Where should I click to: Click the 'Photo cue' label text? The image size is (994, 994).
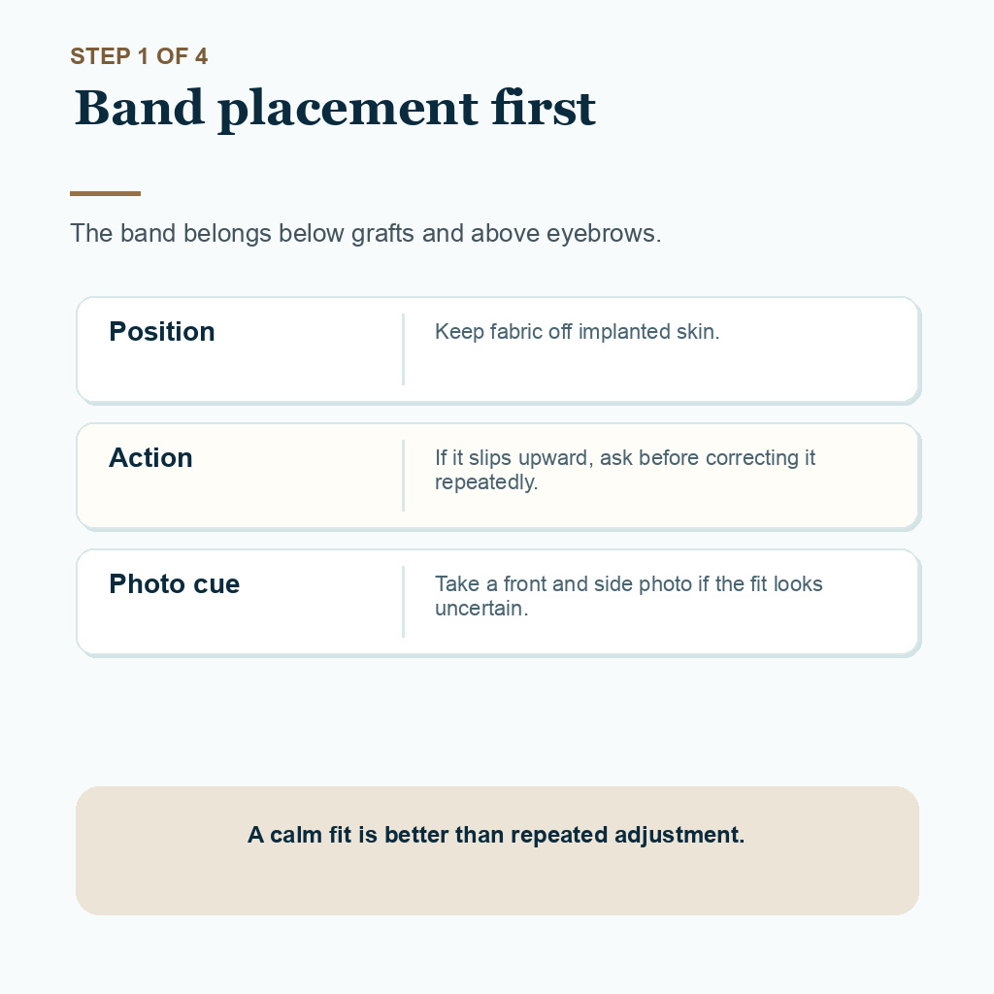tap(175, 583)
